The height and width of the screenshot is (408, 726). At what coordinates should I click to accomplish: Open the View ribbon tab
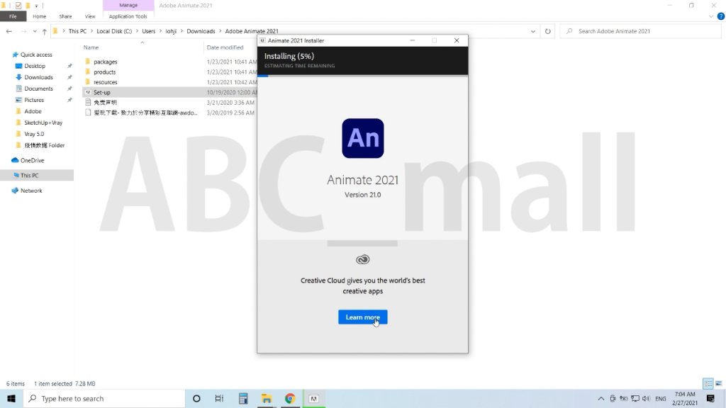tap(90, 16)
